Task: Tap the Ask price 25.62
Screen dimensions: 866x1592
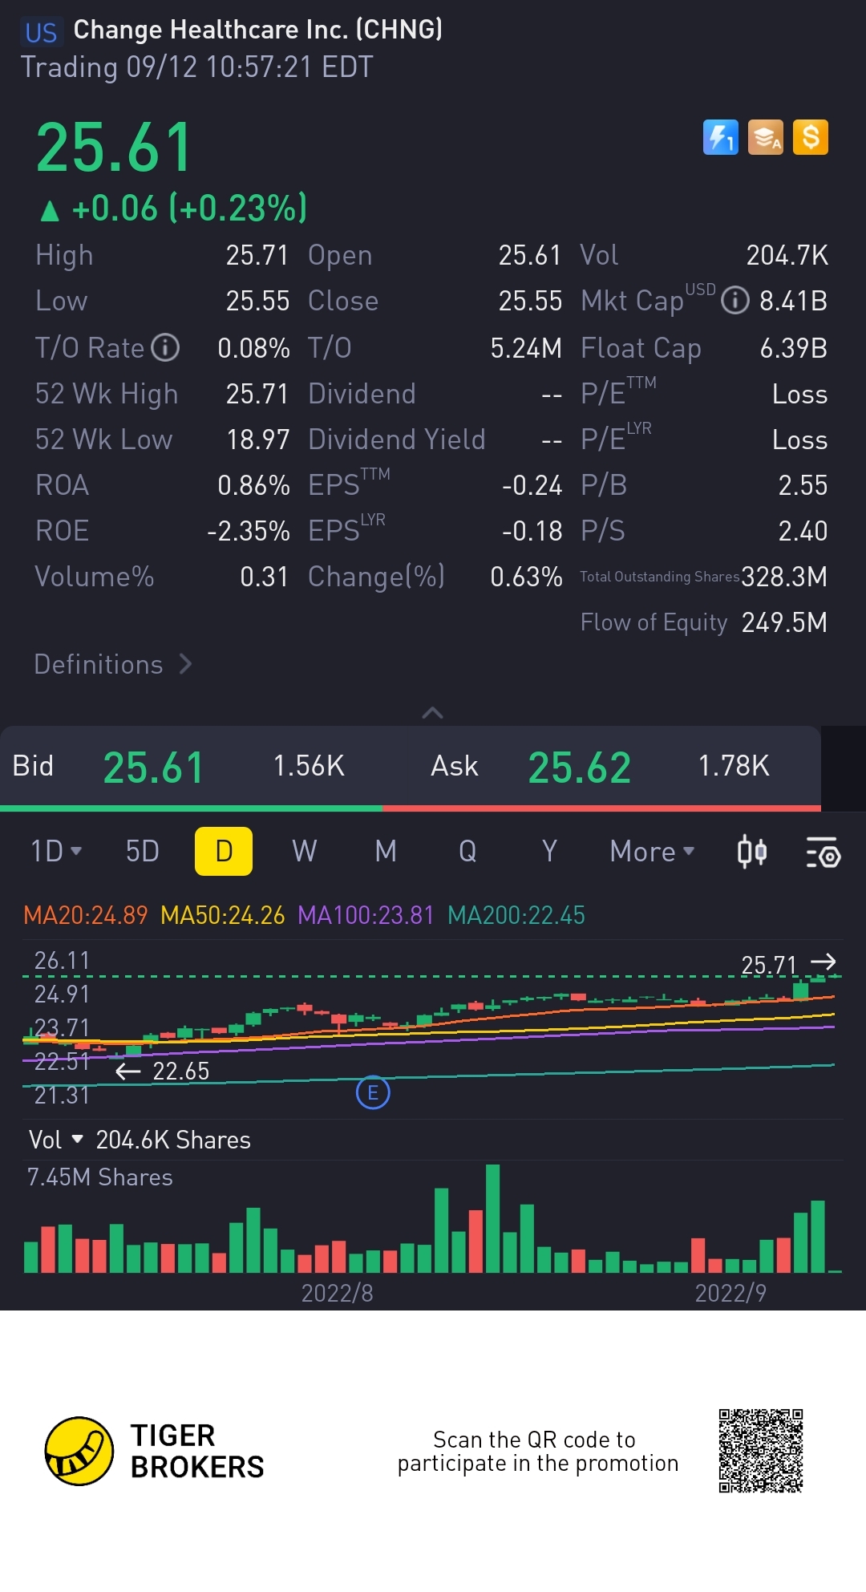Action: click(x=580, y=767)
